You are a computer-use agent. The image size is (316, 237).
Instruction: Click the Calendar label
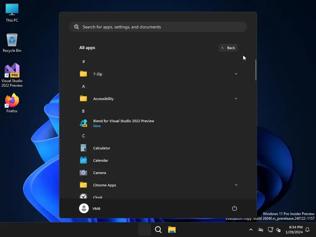pos(101,160)
